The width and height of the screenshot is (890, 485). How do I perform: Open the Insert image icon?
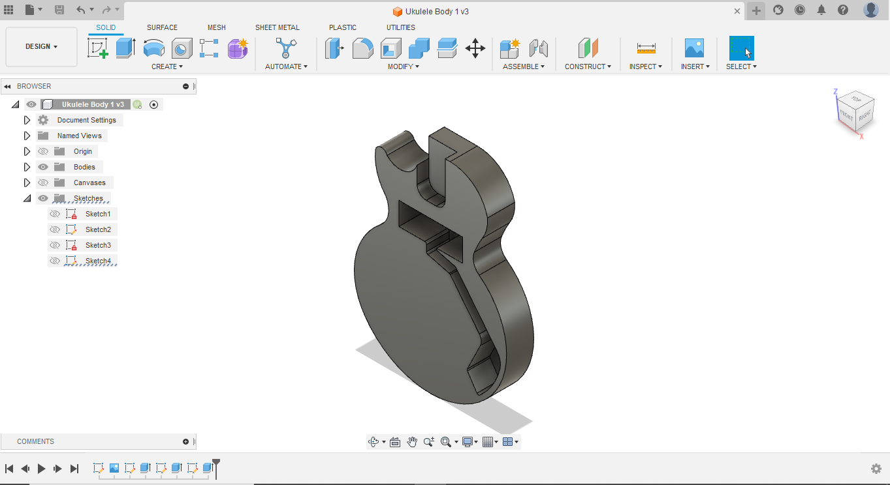click(693, 48)
